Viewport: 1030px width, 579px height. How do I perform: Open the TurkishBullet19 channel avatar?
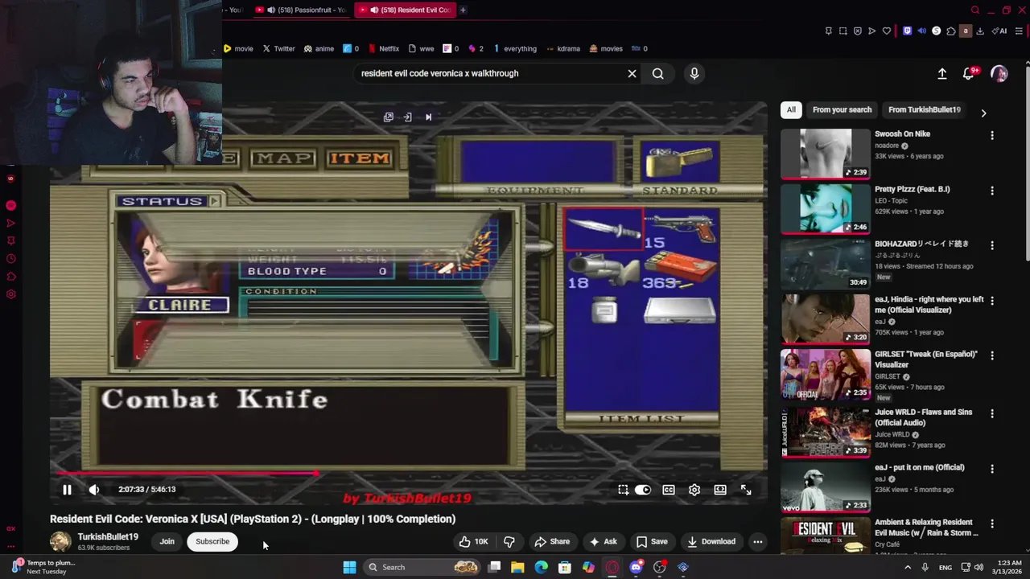[60, 542]
